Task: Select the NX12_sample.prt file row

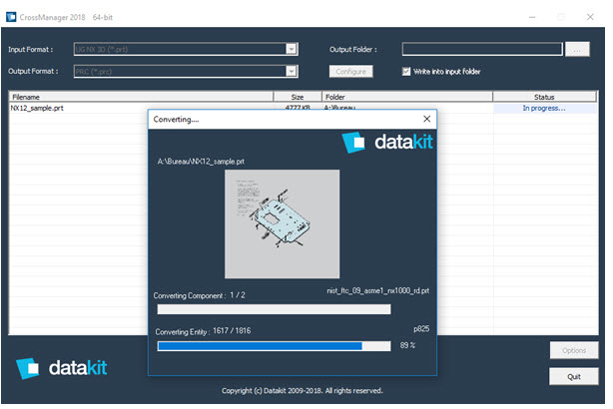Action: 303,108
